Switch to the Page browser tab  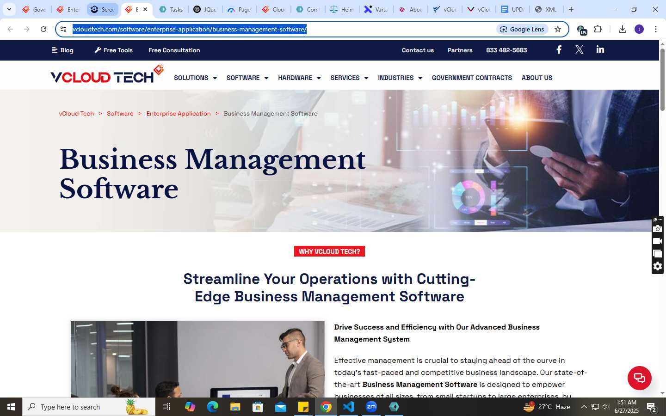[x=239, y=9]
